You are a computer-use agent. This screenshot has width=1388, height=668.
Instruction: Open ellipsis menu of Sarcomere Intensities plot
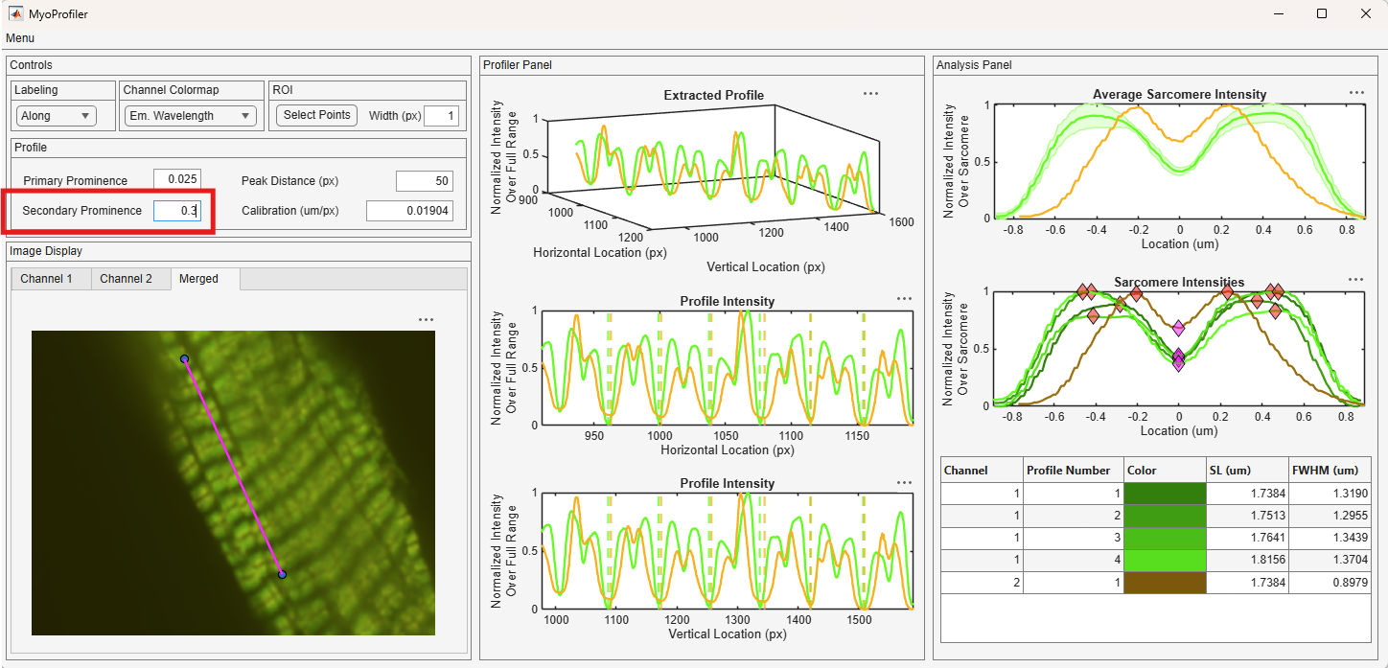1355,280
